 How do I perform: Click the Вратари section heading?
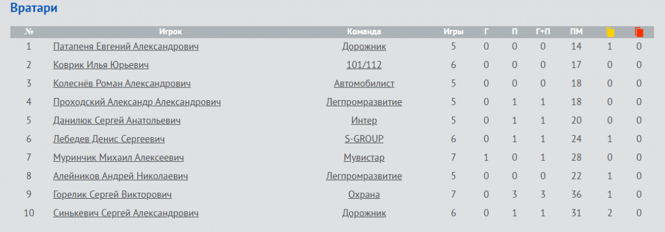coord(34,8)
